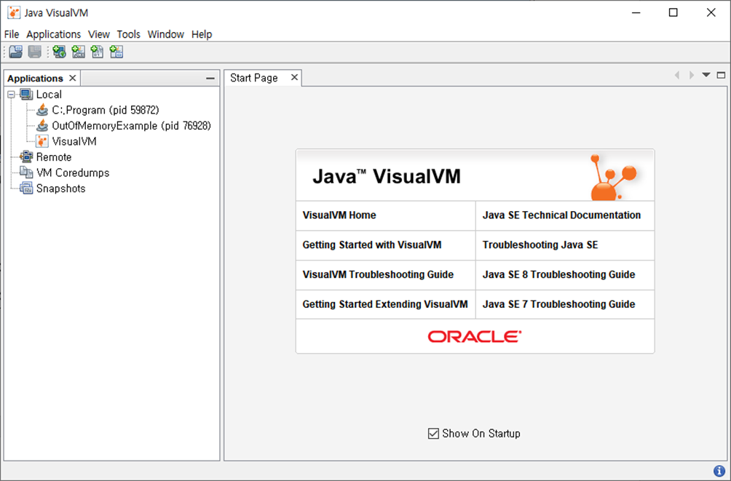Click the scroll documents right arrow
This screenshot has width=731, height=481.
pos(692,75)
